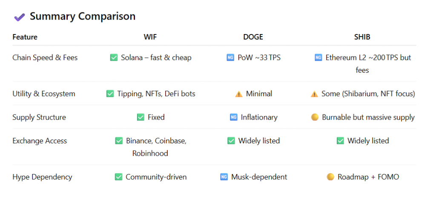Select the DOGE column header
Viewport: 436px width, 211px height.
pyautogui.click(x=253, y=37)
